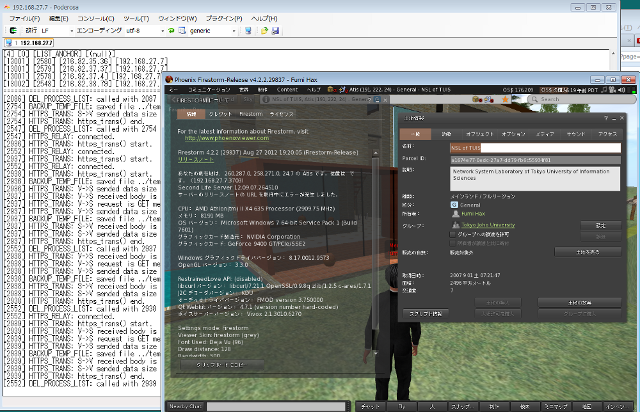
Task: Click the save shortcut file icon in Poderosa
Action: click(x=275, y=31)
